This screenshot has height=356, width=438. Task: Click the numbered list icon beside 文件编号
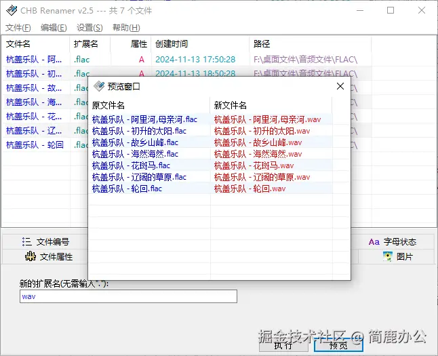pyautogui.click(x=27, y=241)
